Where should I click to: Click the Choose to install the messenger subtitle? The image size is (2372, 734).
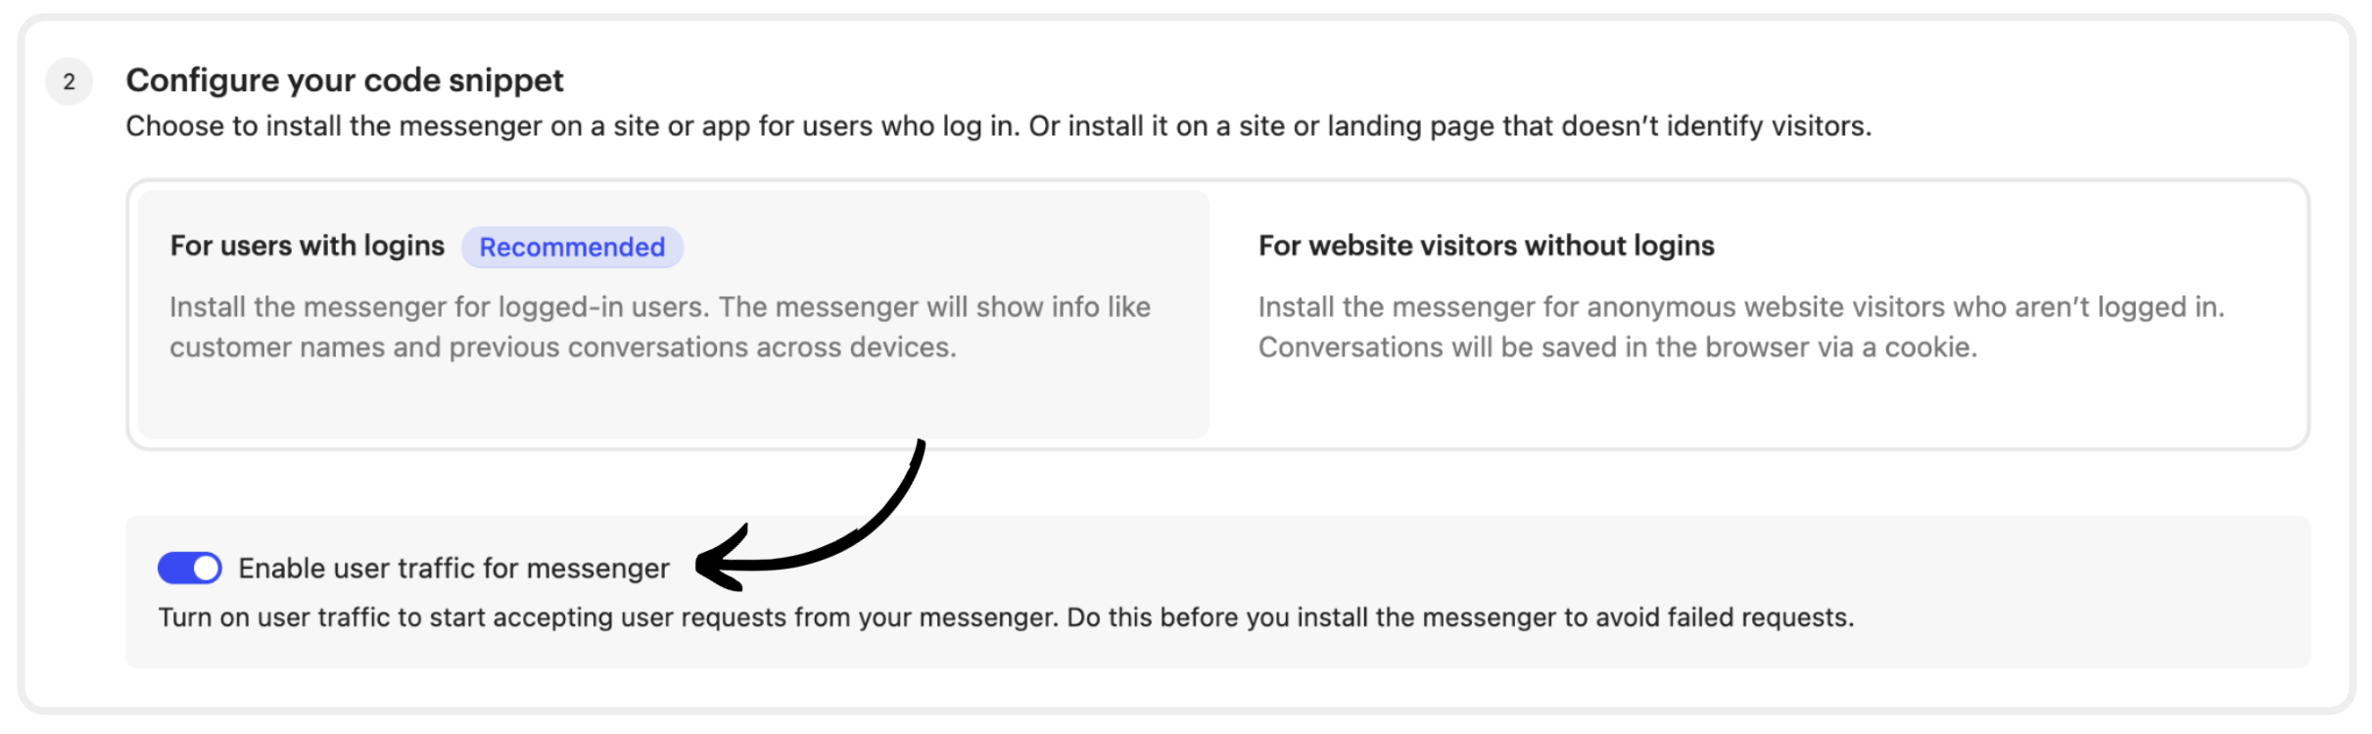998,126
